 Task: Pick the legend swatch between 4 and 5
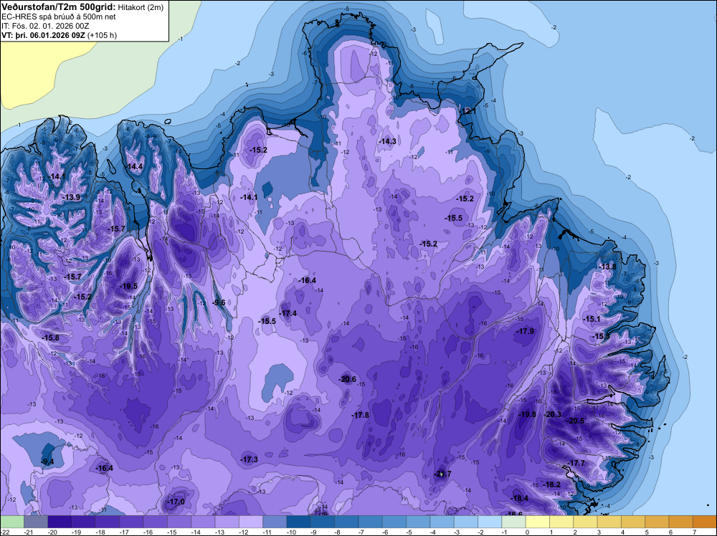(633, 522)
